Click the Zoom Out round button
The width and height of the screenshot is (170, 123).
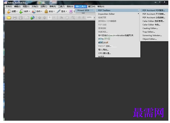tap(79, 18)
